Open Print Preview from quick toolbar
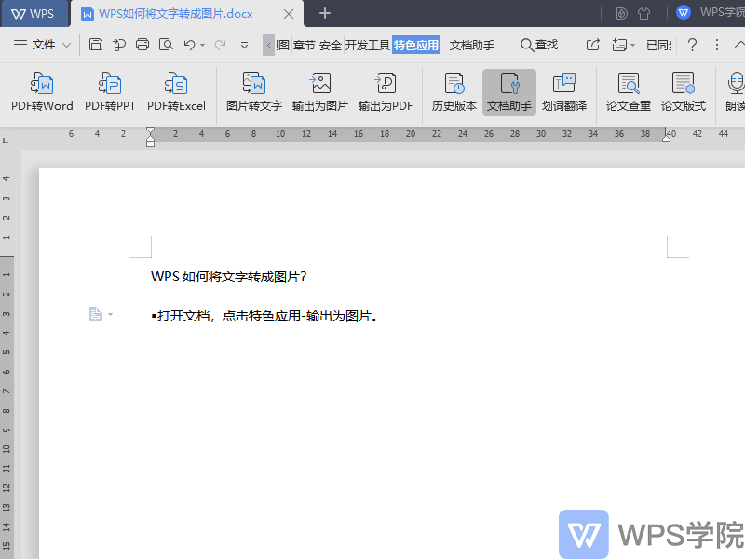Image resolution: width=745 pixels, height=559 pixels. (x=166, y=45)
